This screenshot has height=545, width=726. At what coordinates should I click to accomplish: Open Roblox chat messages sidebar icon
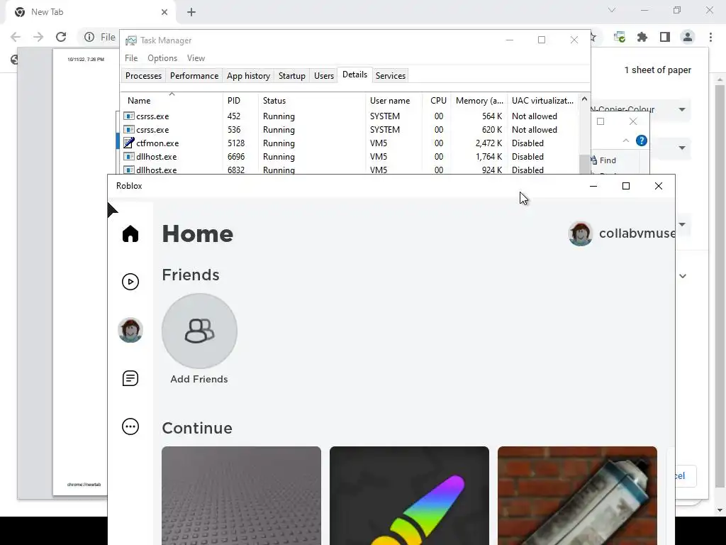point(130,378)
